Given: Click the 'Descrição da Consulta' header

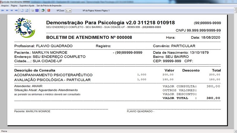Looking at the screenshot, I should click(x=35, y=70).
